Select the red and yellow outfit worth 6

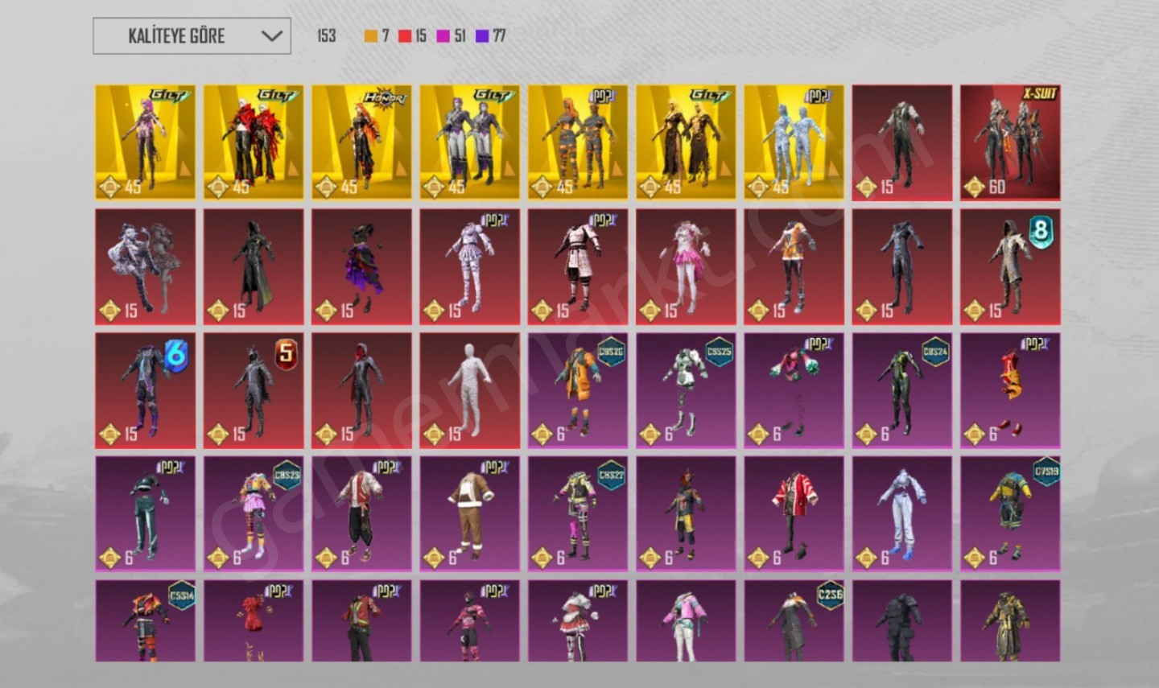1010,390
